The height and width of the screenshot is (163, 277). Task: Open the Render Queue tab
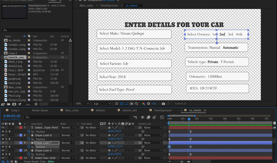click(x=40, y=110)
